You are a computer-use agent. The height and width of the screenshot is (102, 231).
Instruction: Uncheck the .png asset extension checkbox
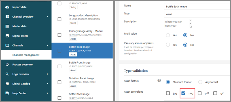tap(183, 93)
